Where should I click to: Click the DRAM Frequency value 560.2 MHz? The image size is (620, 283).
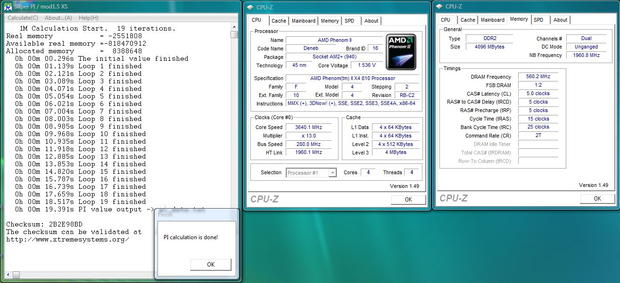pos(538,77)
